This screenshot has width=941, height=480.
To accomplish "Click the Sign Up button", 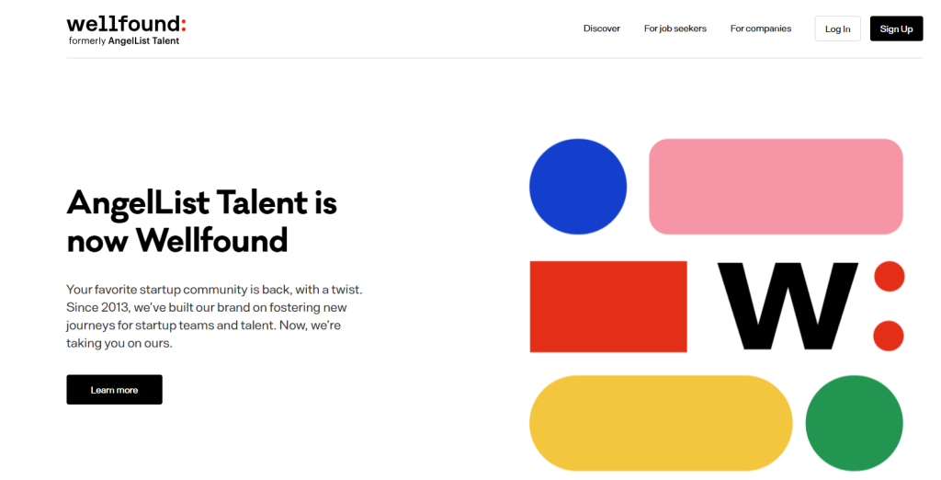I will tap(896, 29).
